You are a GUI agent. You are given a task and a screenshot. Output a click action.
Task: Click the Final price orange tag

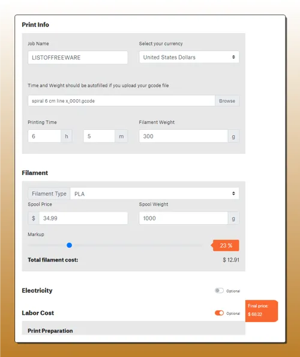[x=262, y=311]
